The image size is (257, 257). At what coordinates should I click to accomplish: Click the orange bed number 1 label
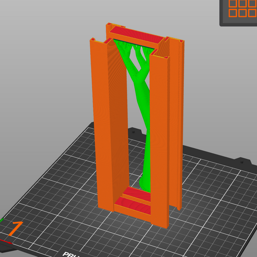click(x=16, y=229)
